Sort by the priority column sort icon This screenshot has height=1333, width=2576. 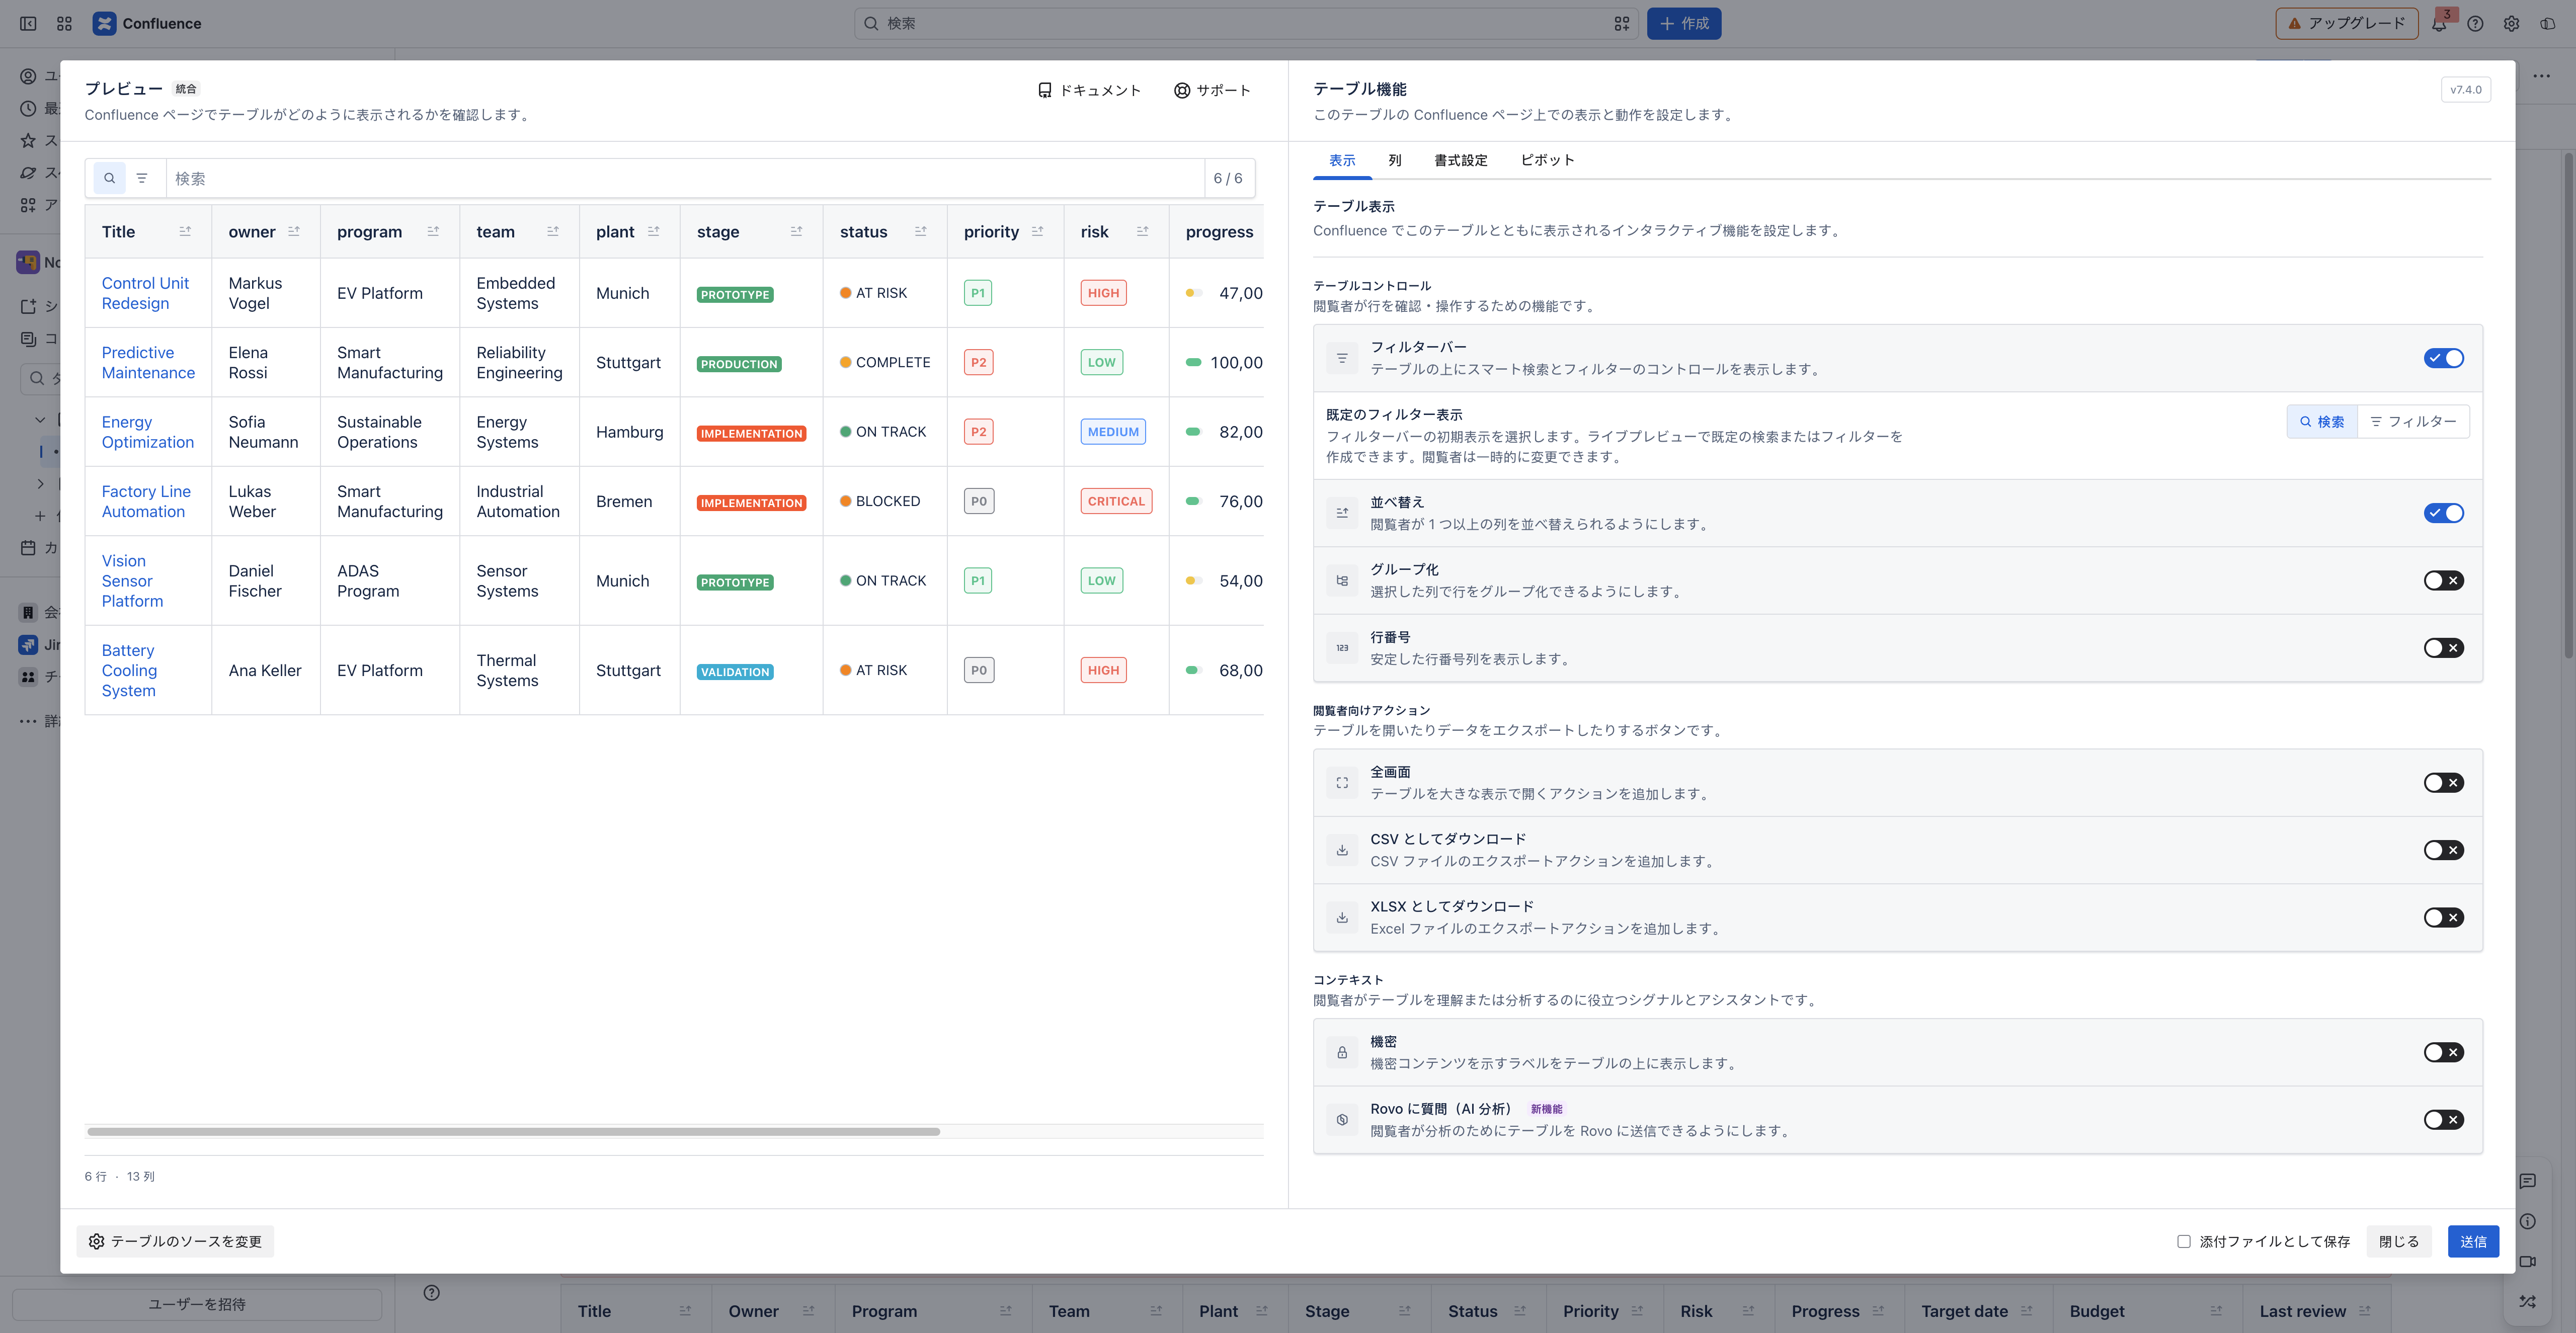[x=1038, y=231]
